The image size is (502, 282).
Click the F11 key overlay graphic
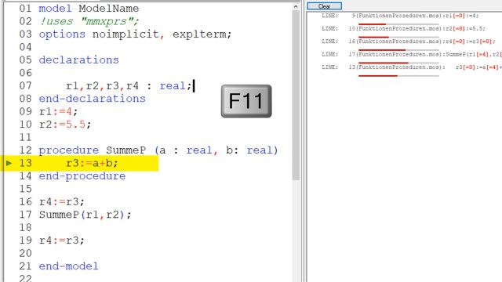point(246,101)
